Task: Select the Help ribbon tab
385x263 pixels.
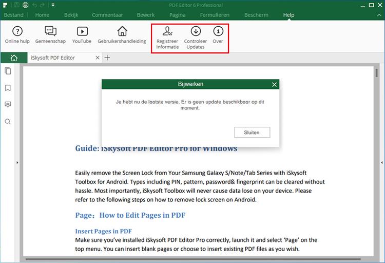Action: 288,15
